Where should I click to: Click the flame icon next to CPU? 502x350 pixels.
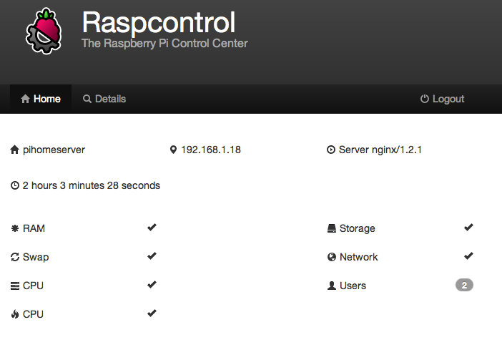(15, 314)
